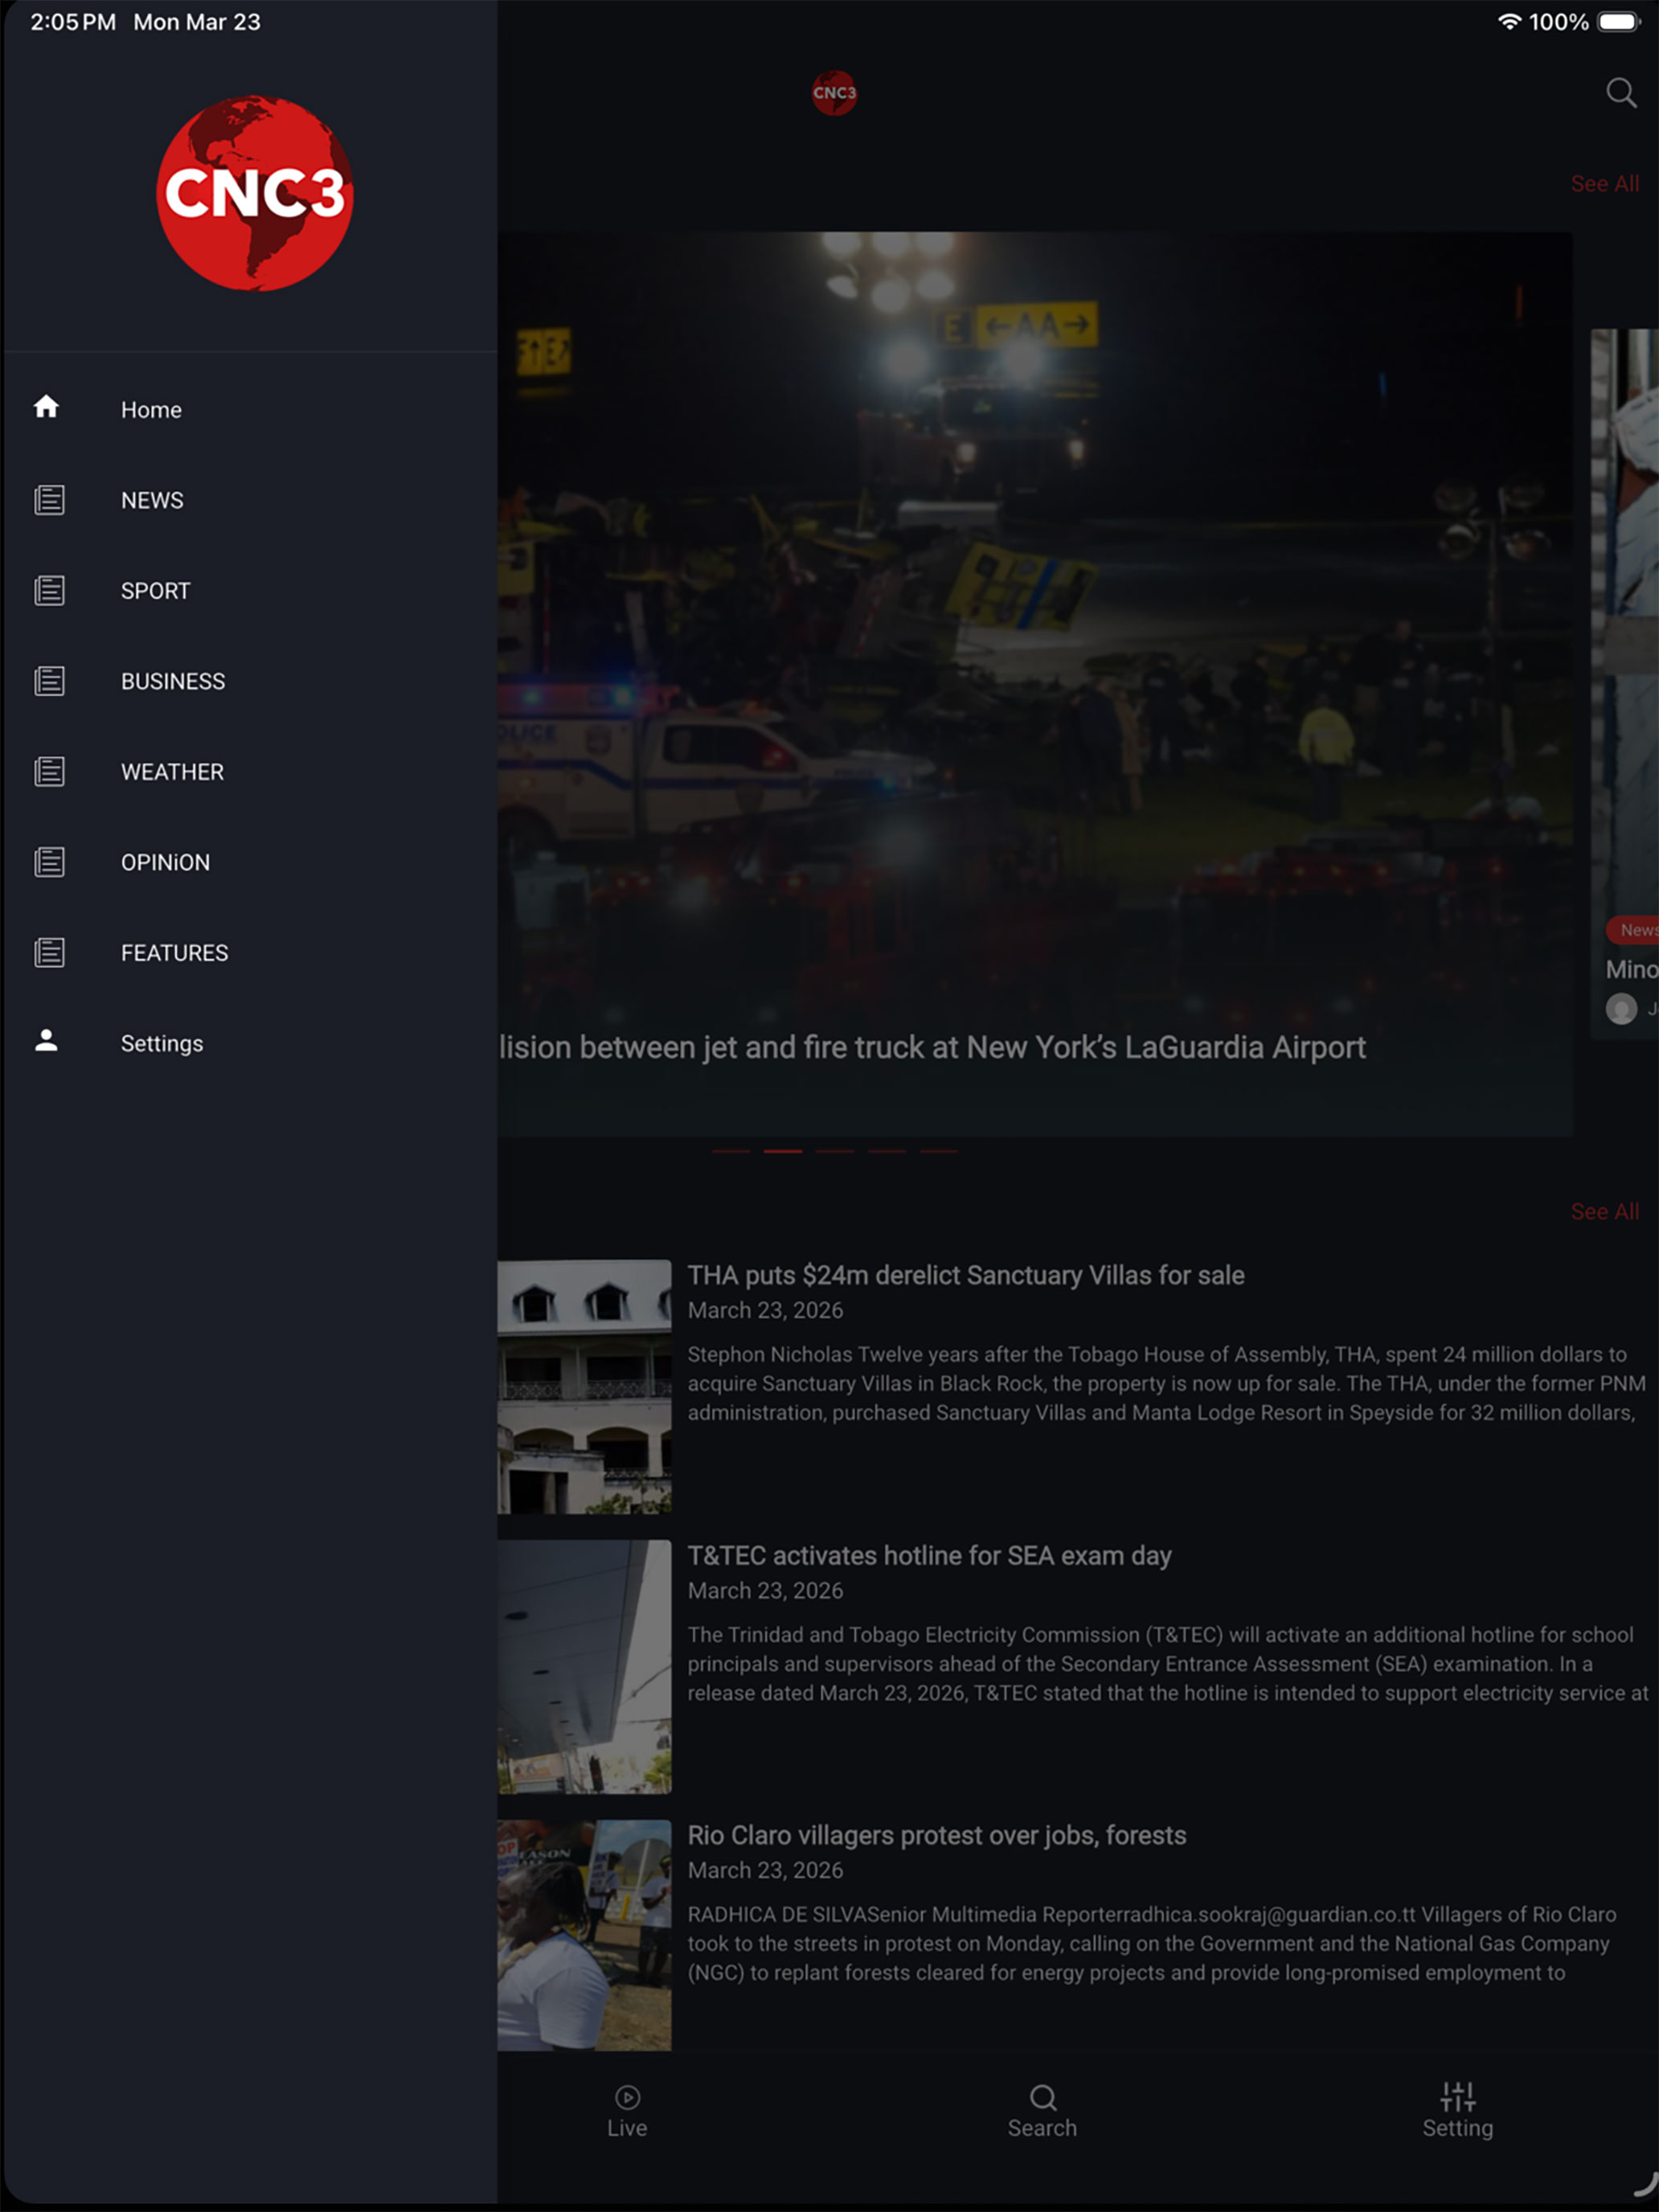Open the partially visible next carousel card

[x=1625, y=684]
